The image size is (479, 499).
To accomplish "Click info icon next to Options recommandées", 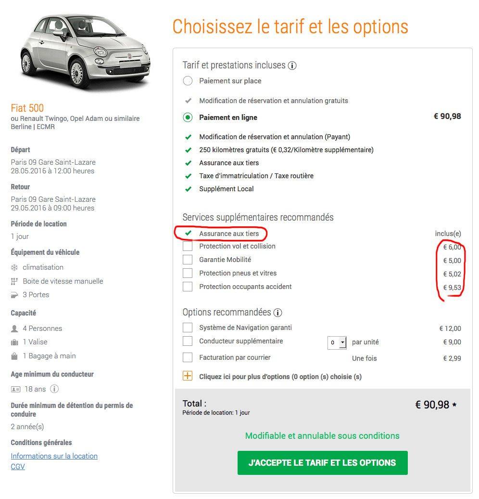I will (277, 313).
